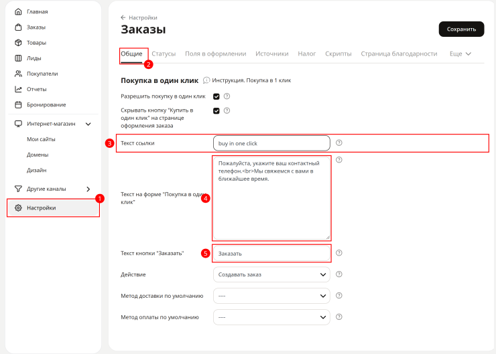Open help icon for Текст кнопки "Заказать"

click(x=338, y=253)
